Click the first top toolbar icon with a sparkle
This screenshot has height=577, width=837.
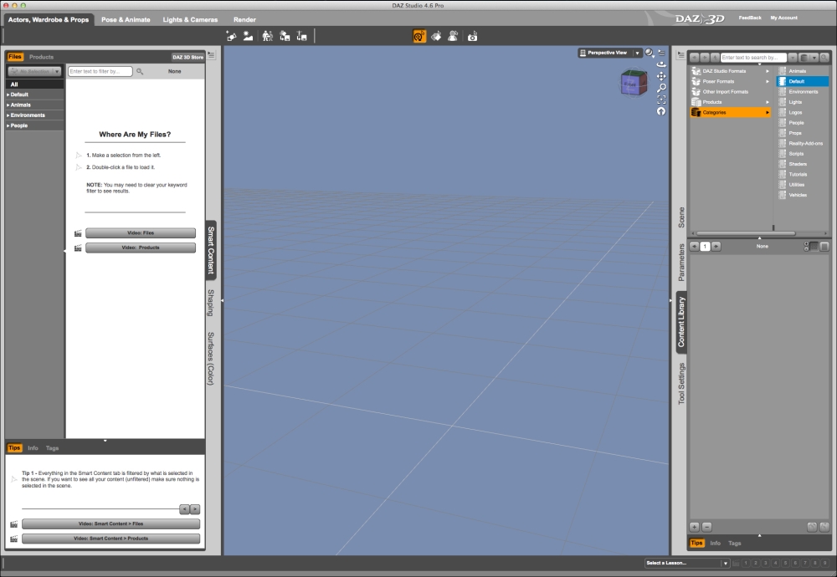[x=231, y=36]
